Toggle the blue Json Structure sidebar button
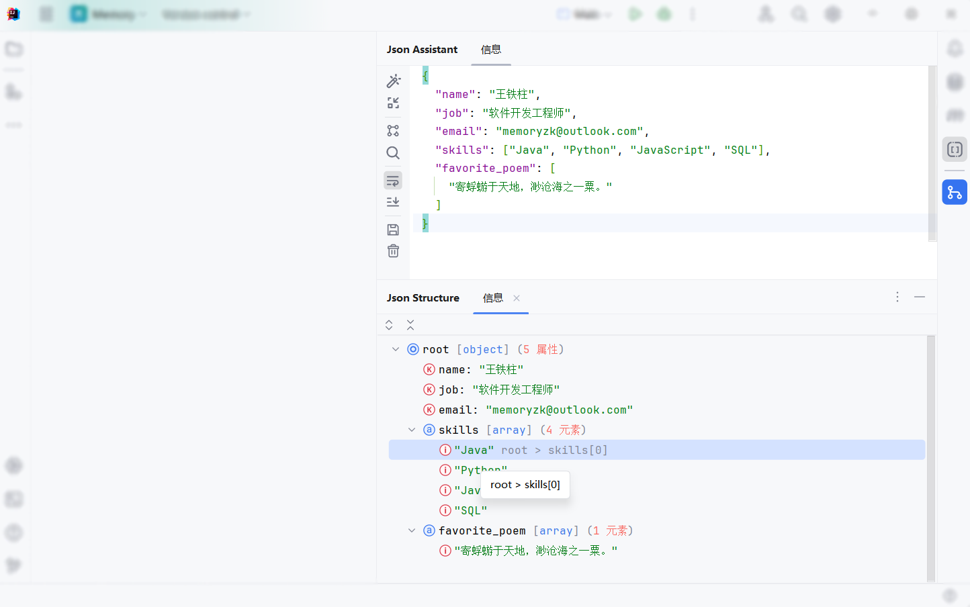 click(x=955, y=193)
